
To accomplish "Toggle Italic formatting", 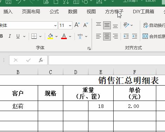I will point(10,36).
